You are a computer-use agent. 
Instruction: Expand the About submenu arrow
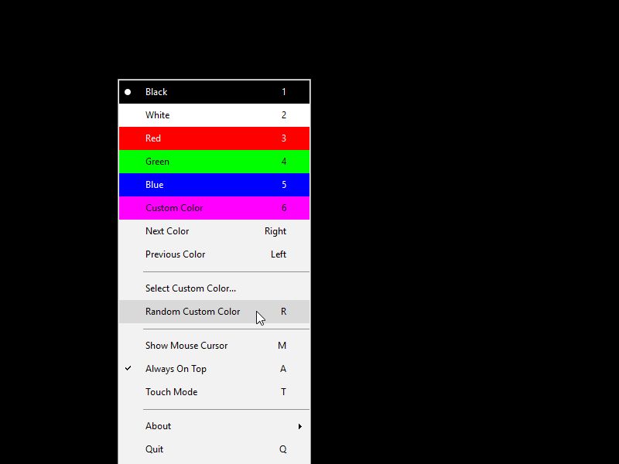300,427
